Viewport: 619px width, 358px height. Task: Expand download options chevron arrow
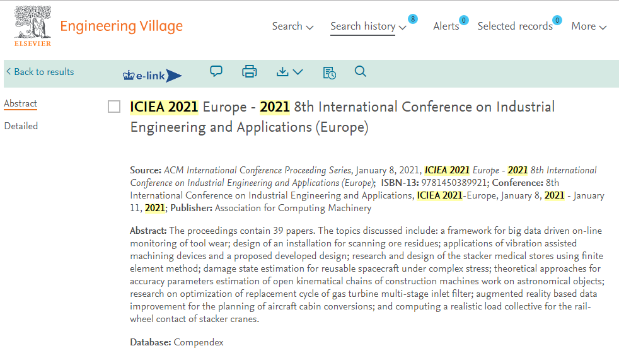(298, 72)
